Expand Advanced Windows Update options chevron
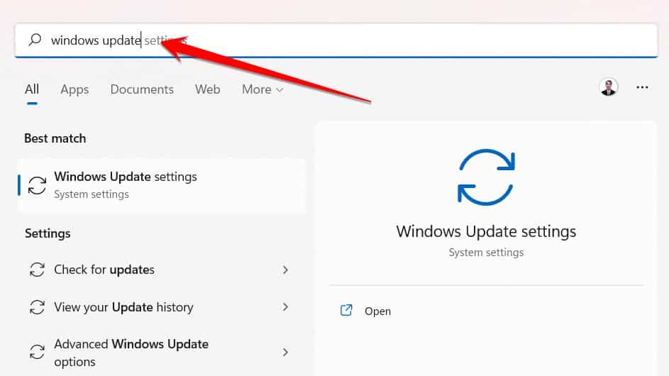669x376 pixels. click(285, 352)
